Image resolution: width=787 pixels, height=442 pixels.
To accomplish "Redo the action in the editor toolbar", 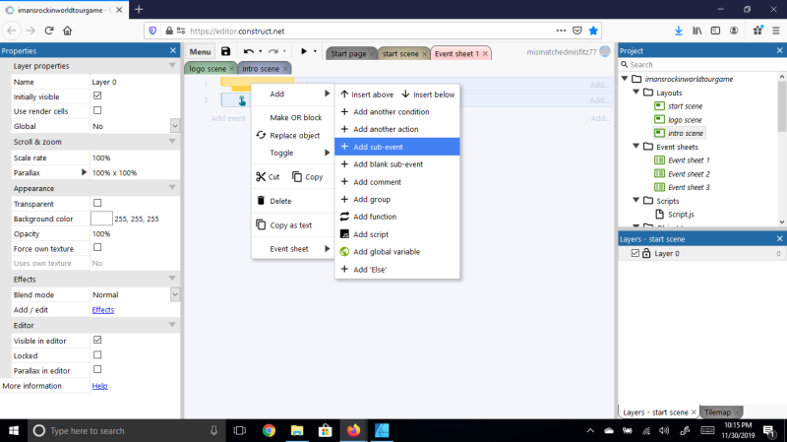I will (273, 51).
